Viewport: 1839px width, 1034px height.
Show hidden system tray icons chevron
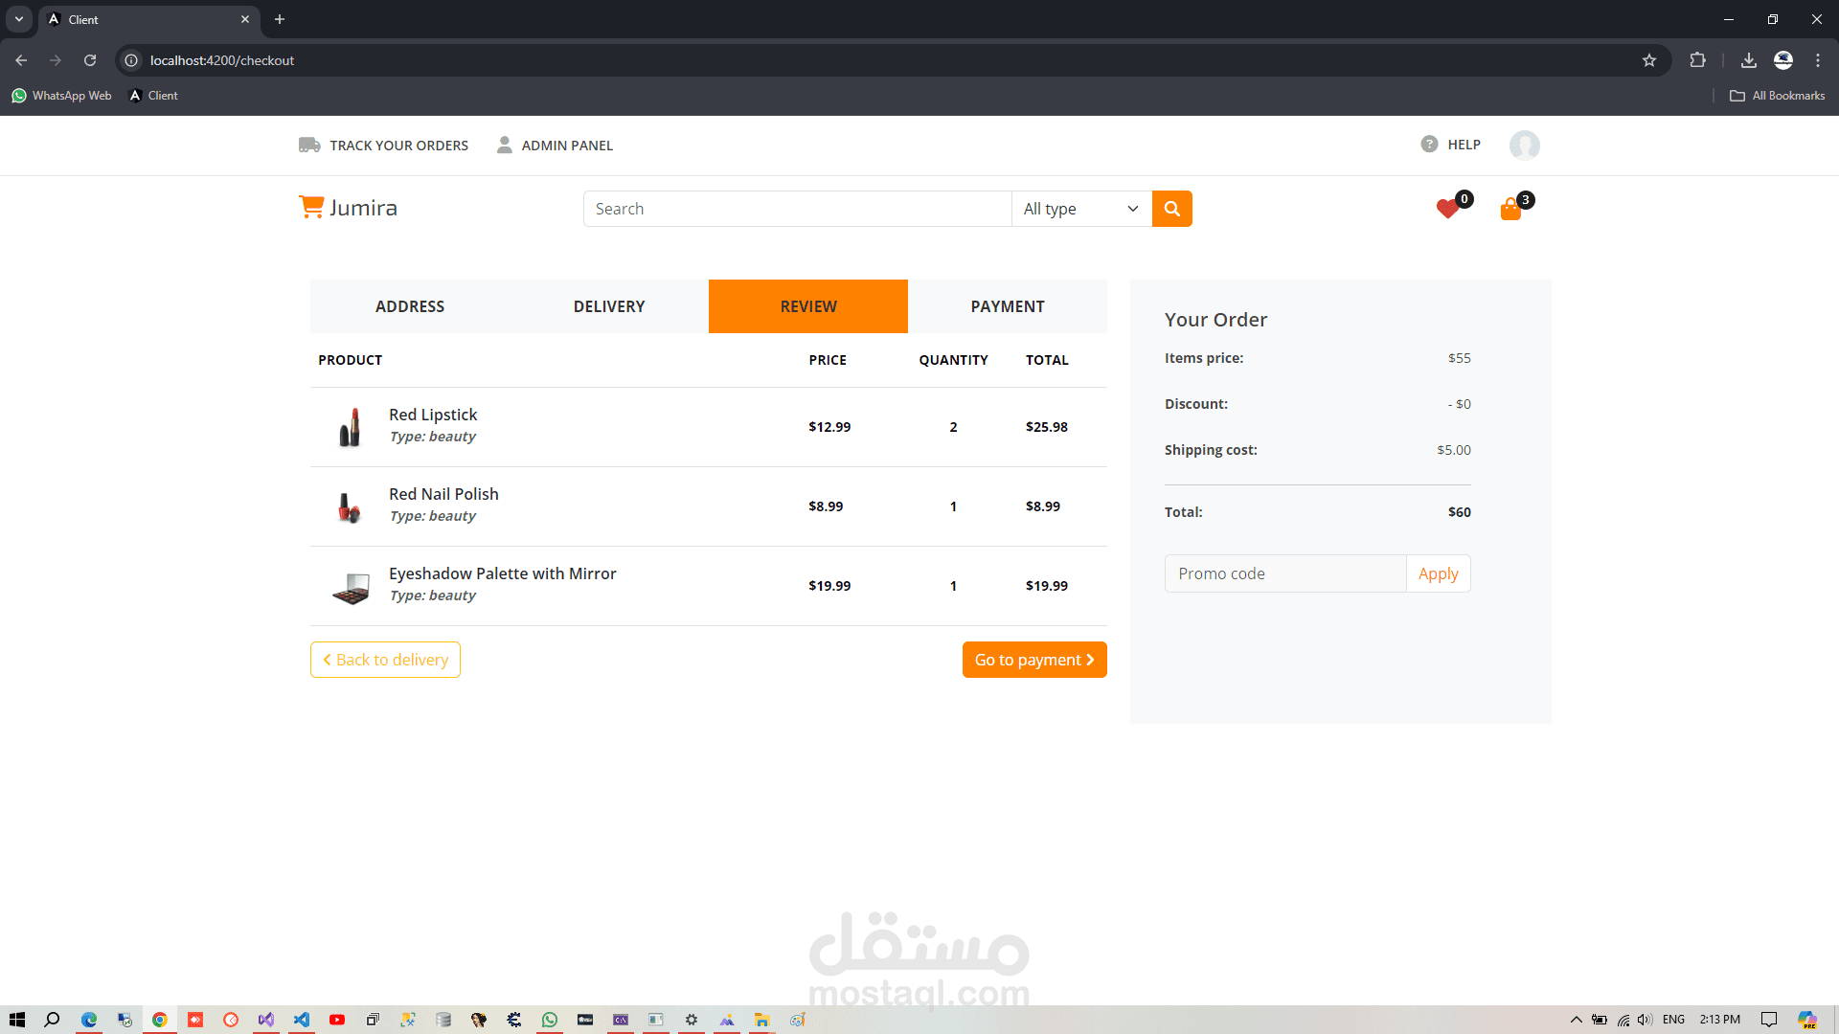point(1576,1020)
